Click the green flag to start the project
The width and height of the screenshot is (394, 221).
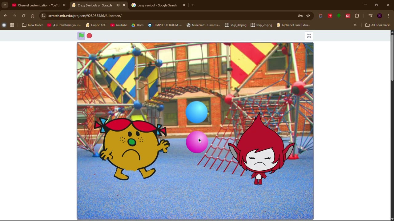[81, 36]
